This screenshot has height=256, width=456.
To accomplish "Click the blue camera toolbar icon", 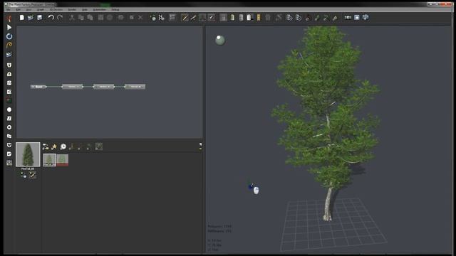I will 366,17.
